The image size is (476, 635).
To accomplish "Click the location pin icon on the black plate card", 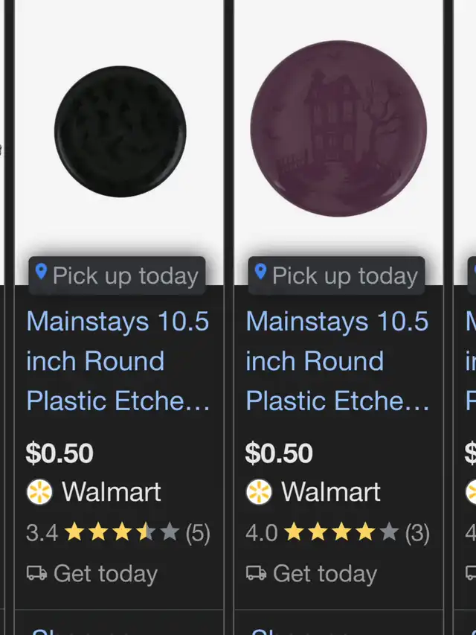I will [x=41, y=272].
